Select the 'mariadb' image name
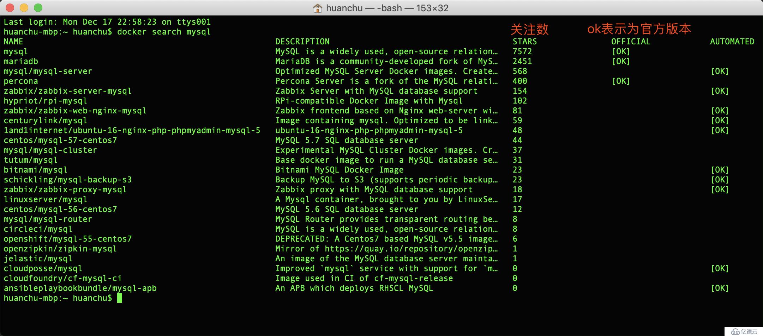Viewport: 763px width, 336px height. pos(21,61)
